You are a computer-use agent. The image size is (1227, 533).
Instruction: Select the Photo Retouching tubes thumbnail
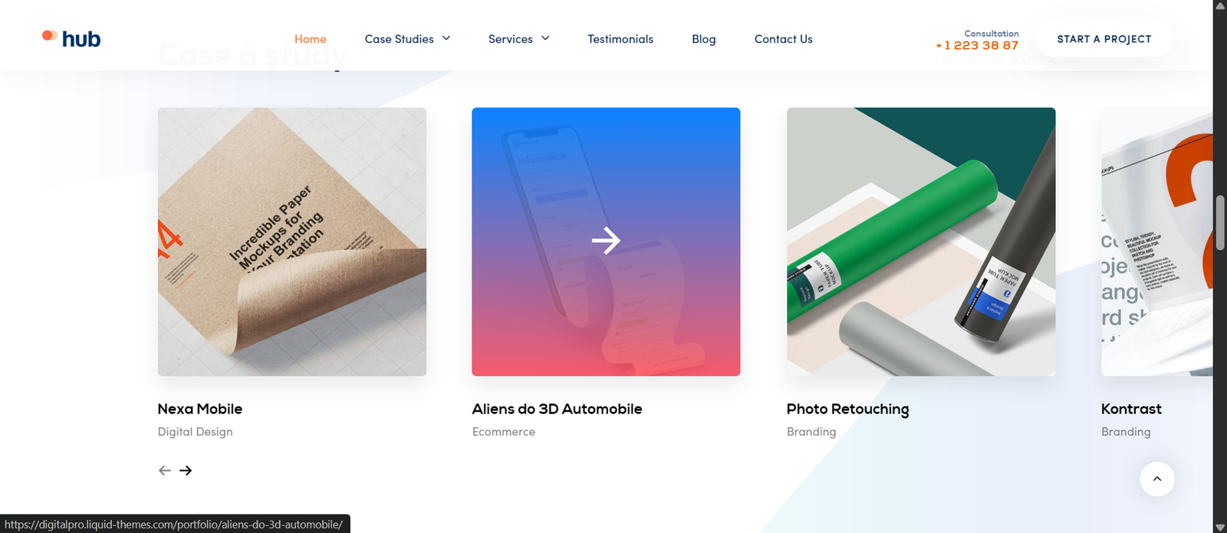pos(921,242)
